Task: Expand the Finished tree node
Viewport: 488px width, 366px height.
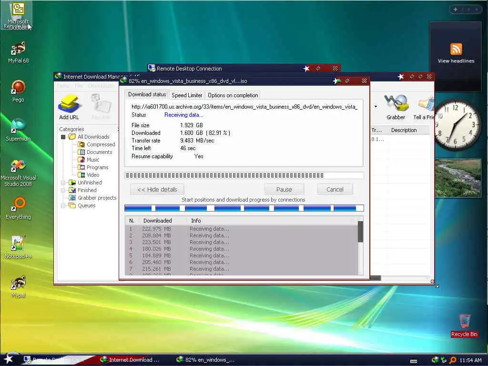Action: coord(63,190)
